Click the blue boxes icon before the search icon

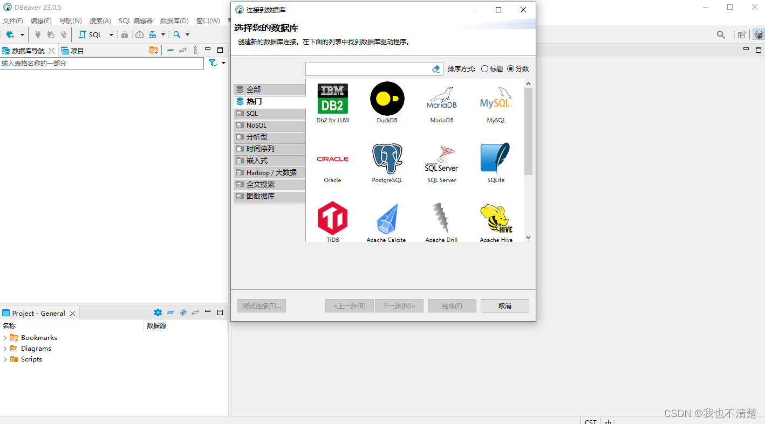click(x=153, y=34)
